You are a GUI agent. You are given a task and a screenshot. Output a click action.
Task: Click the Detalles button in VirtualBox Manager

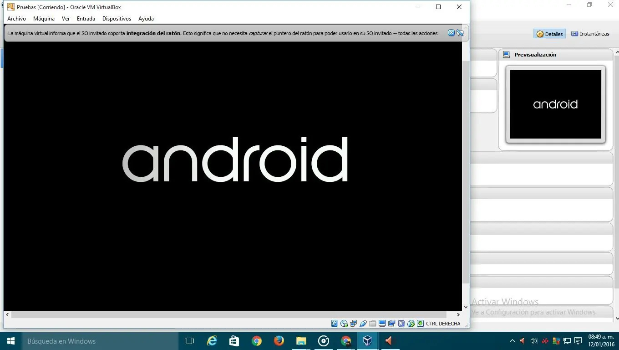click(549, 34)
